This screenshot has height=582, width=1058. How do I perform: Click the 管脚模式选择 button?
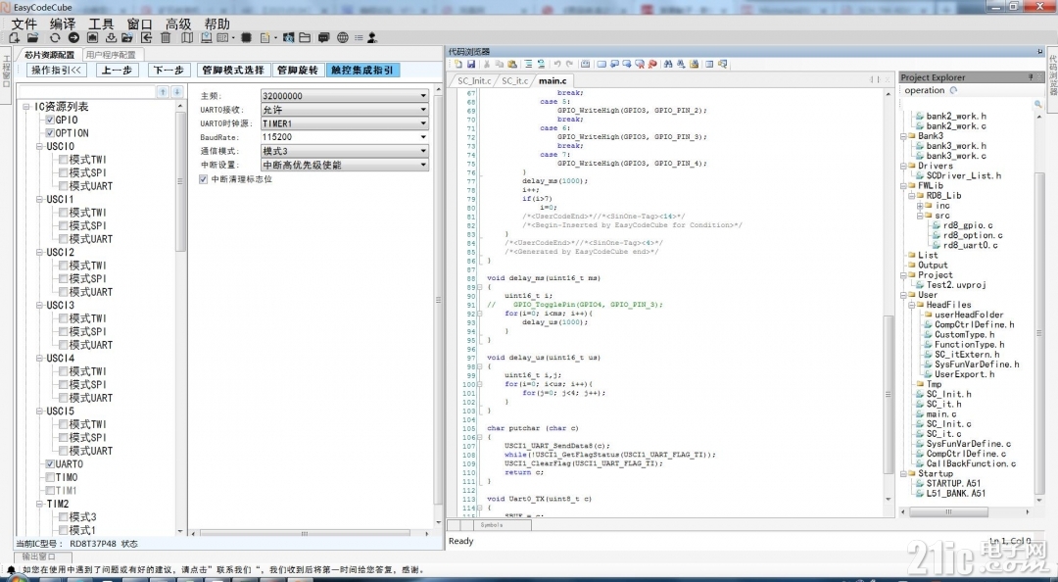(x=233, y=70)
